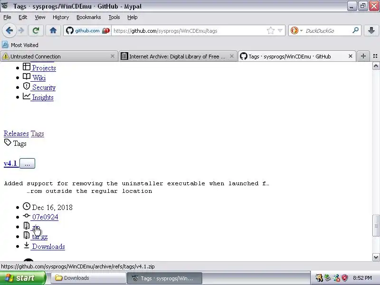
Task: Open the Downloads link for v4.1
Action: coord(48,247)
